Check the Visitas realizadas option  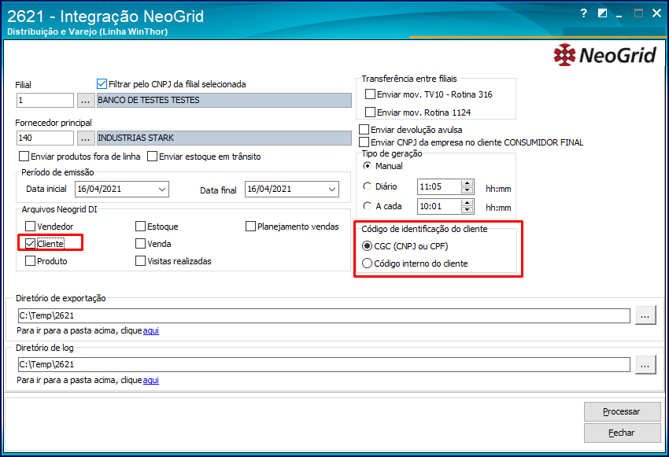140,261
